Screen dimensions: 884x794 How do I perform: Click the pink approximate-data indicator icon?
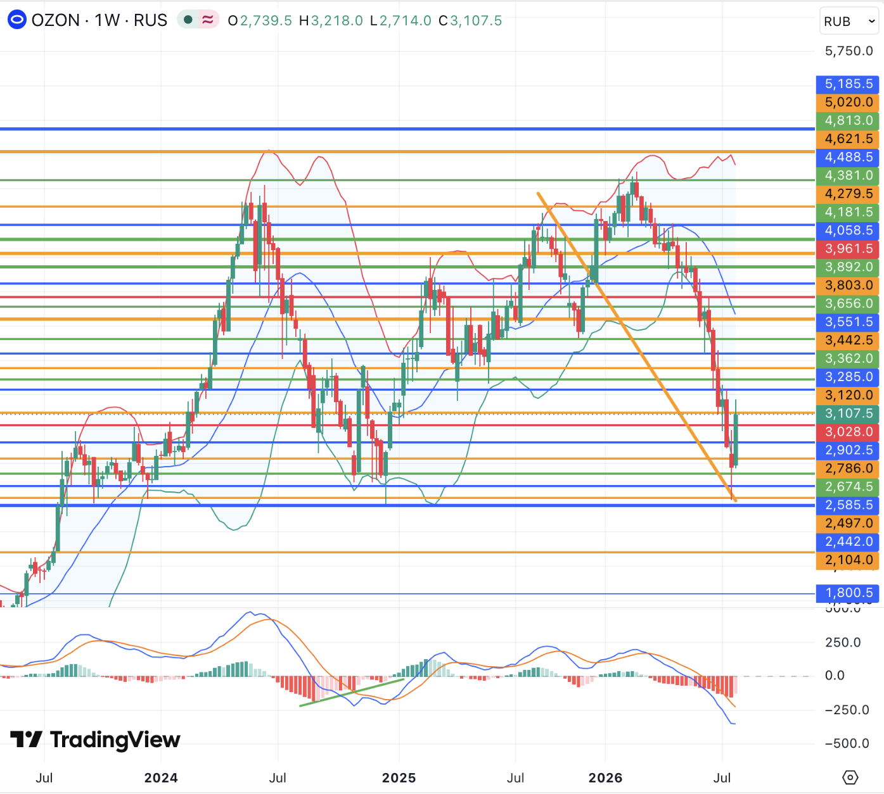point(207,20)
